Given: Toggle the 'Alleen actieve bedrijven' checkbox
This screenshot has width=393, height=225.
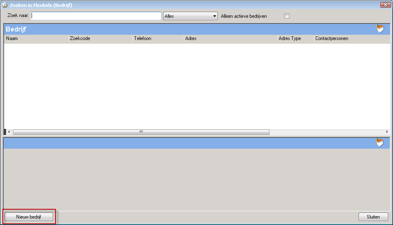Looking at the screenshot, I should [x=287, y=16].
